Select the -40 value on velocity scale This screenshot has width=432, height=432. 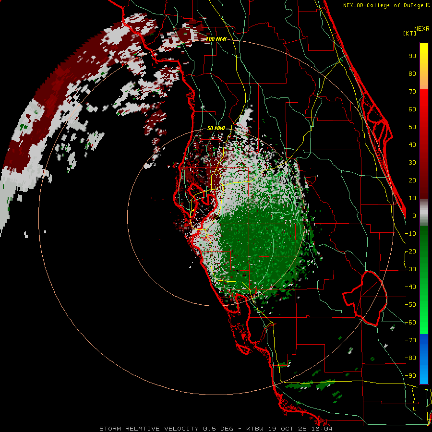(x=410, y=287)
